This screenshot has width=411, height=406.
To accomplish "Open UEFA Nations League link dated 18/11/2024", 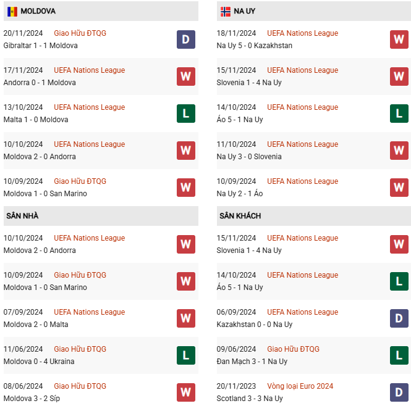I will pos(302,33).
